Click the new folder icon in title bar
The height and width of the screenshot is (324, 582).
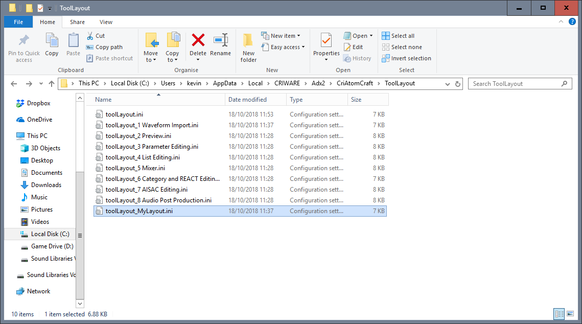[29, 8]
